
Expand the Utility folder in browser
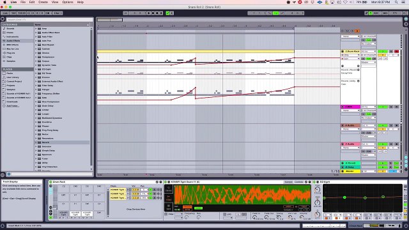36,163
